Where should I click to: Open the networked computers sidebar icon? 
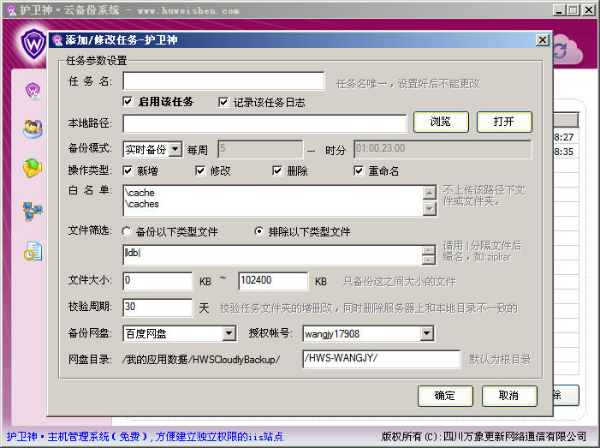(x=33, y=212)
